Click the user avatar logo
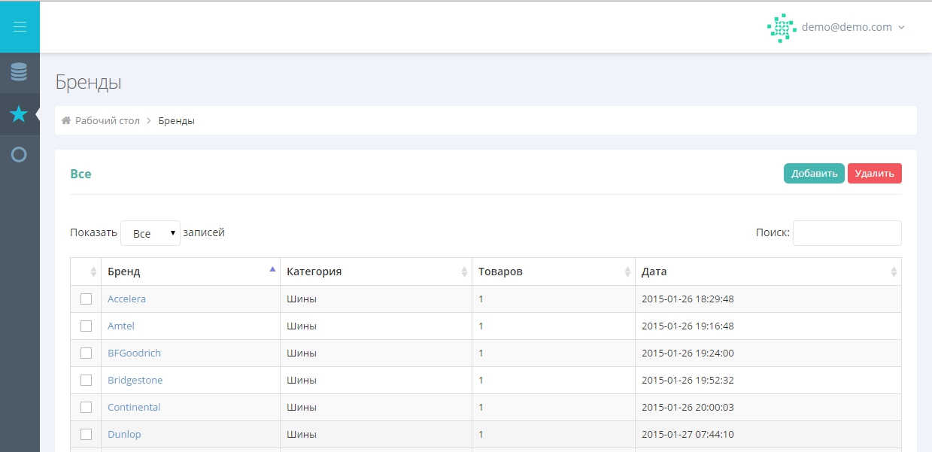 point(782,28)
